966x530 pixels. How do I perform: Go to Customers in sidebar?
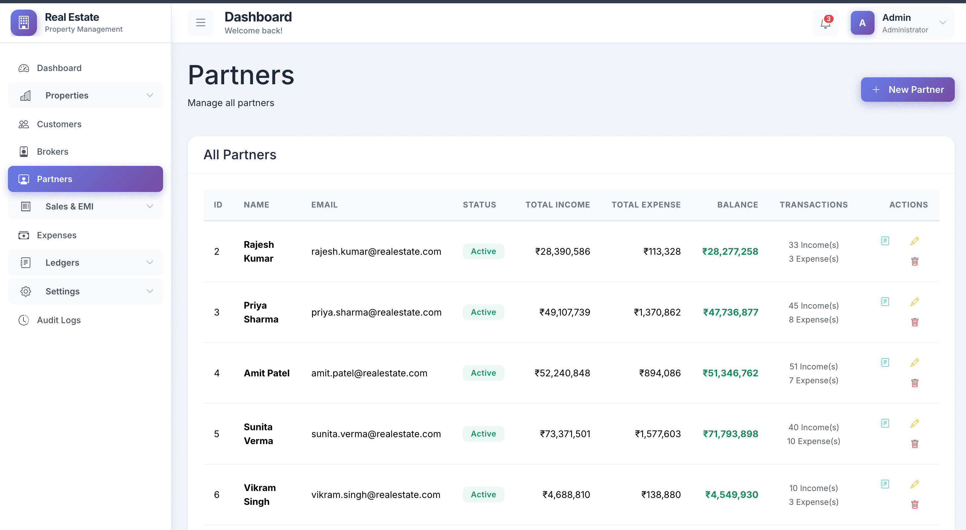point(59,124)
